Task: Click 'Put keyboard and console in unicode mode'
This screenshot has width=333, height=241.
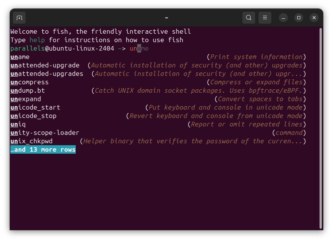Action: [226, 108]
